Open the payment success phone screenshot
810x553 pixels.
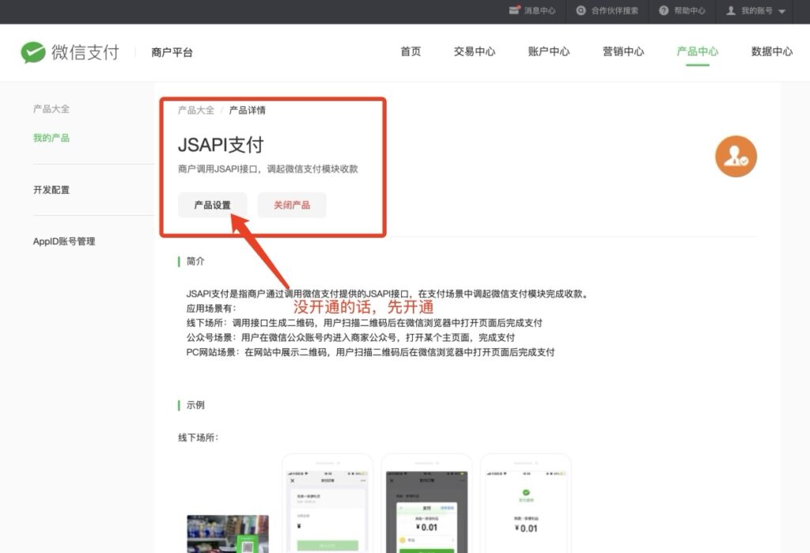pos(526,504)
